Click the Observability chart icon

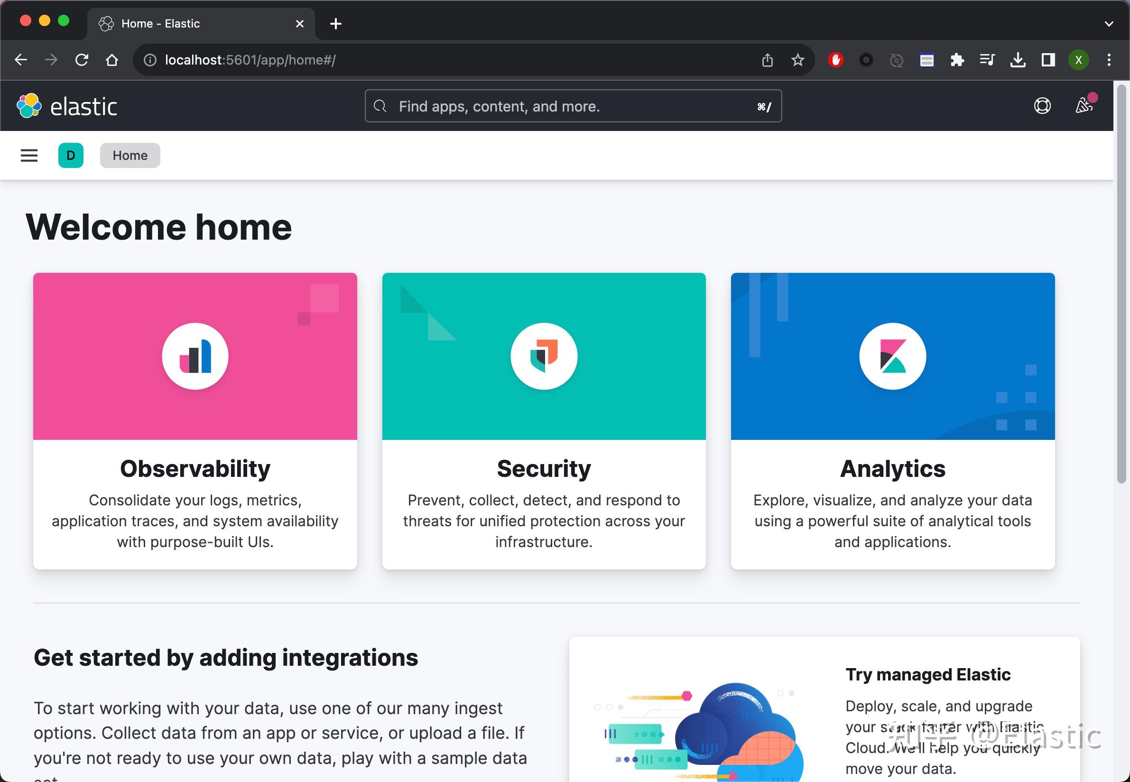click(195, 356)
